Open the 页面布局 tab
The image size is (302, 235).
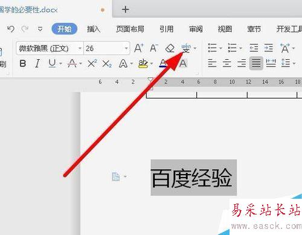[130, 29]
